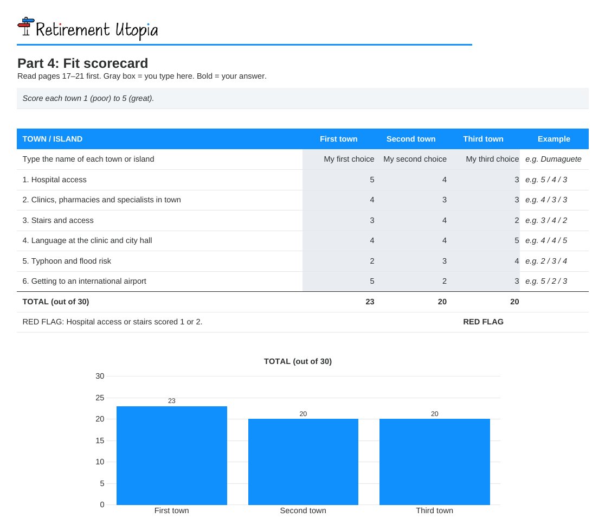
Task: Click Third town Clinics and pharmacies score 3
Action: (484, 200)
